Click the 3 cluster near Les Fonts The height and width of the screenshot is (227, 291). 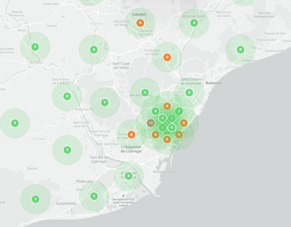94,50
